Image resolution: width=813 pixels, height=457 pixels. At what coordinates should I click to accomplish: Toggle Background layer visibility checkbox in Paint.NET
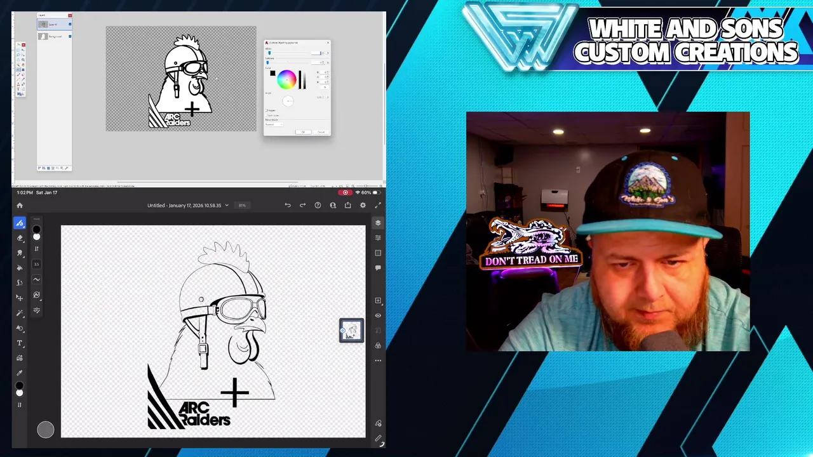coord(69,36)
